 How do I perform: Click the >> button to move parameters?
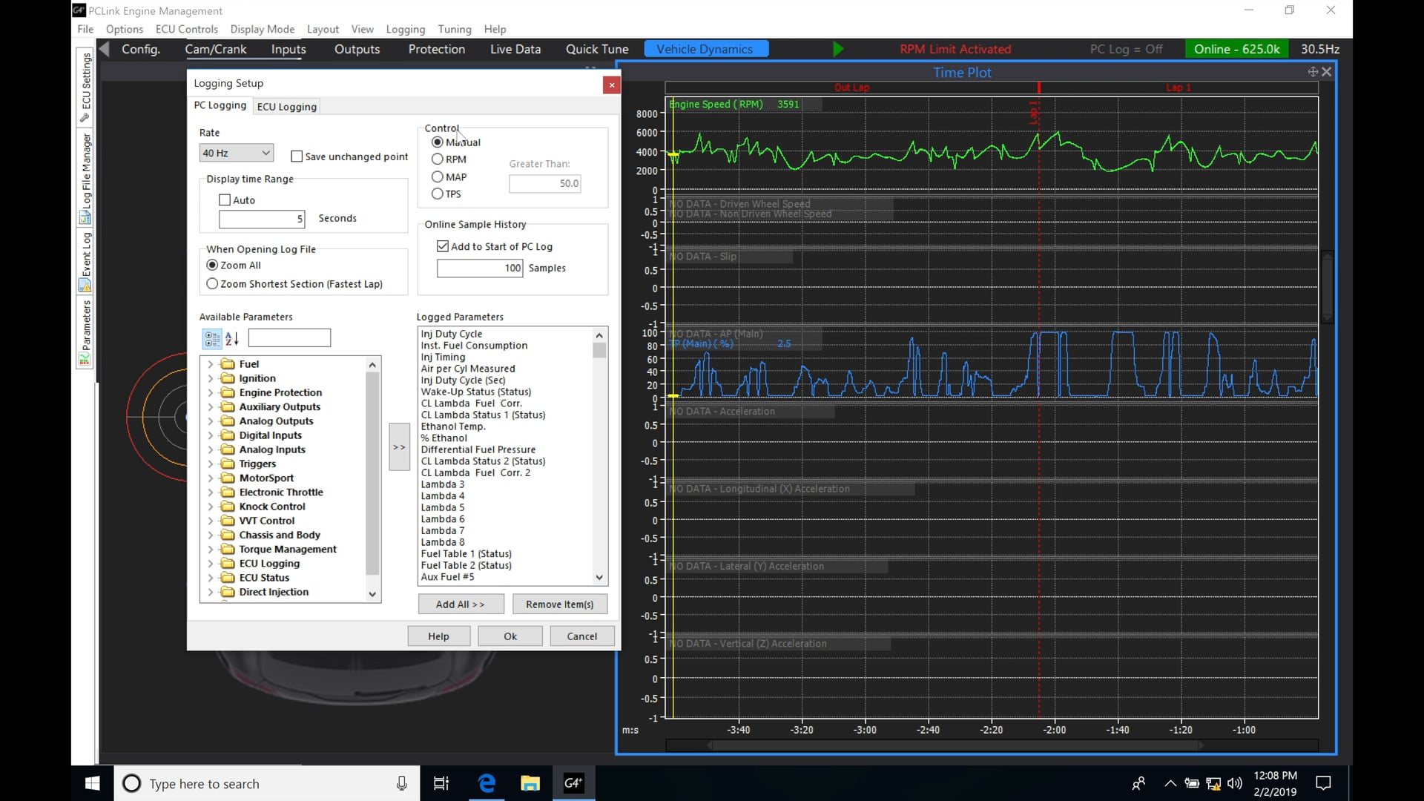(399, 447)
